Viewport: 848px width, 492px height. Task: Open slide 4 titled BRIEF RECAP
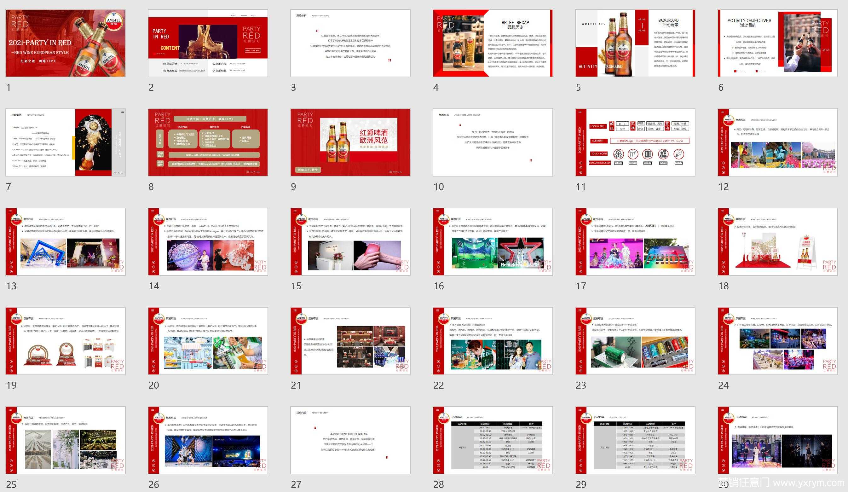[x=493, y=43]
